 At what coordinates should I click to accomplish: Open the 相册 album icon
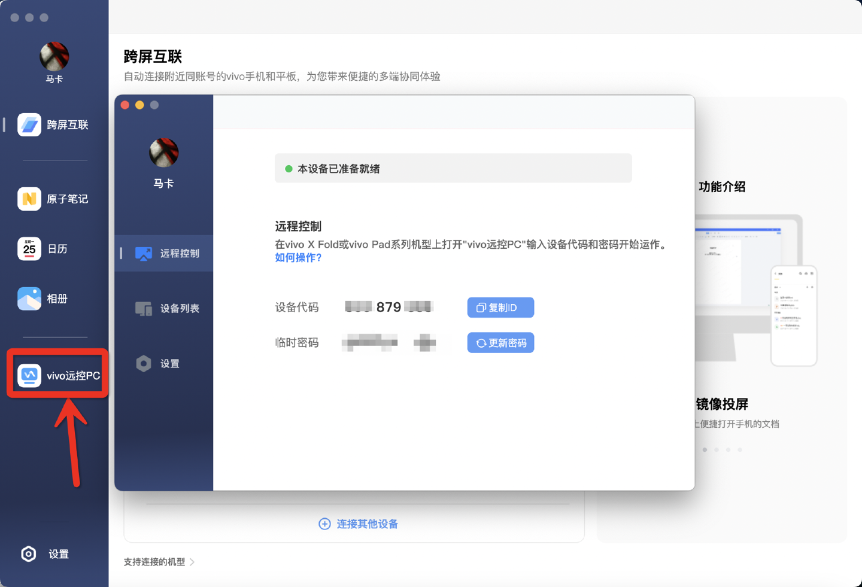pos(29,299)
